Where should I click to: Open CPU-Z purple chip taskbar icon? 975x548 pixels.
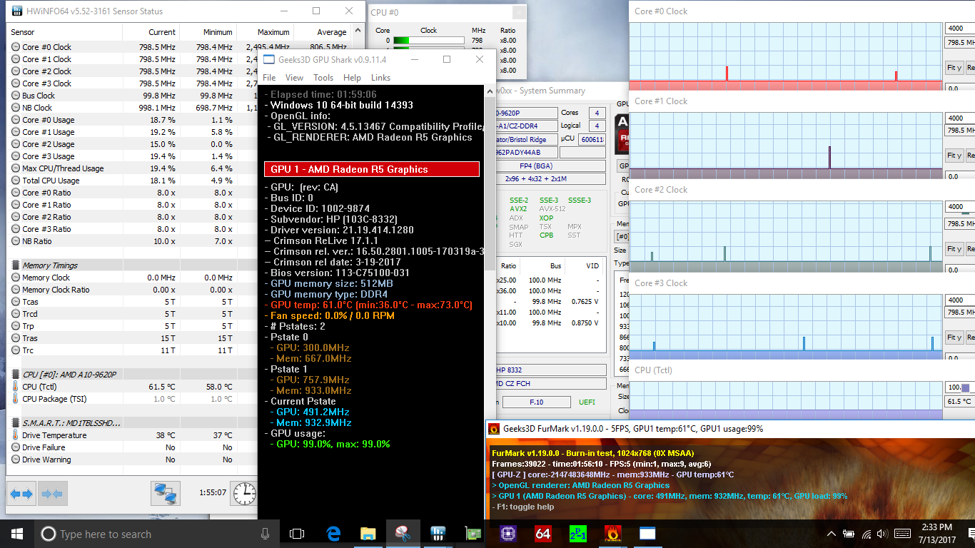[x=508, y=533]
